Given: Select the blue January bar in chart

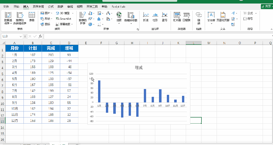Looking at the screenshot, I should [x=99, y=91].
